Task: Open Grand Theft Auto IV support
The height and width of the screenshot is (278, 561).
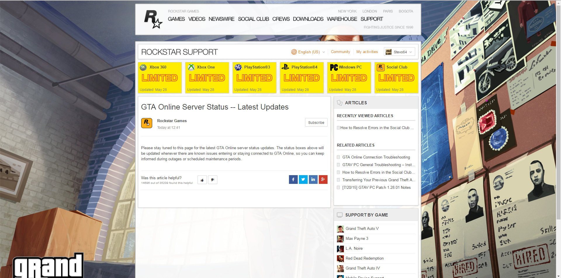Action: (363, 268)
